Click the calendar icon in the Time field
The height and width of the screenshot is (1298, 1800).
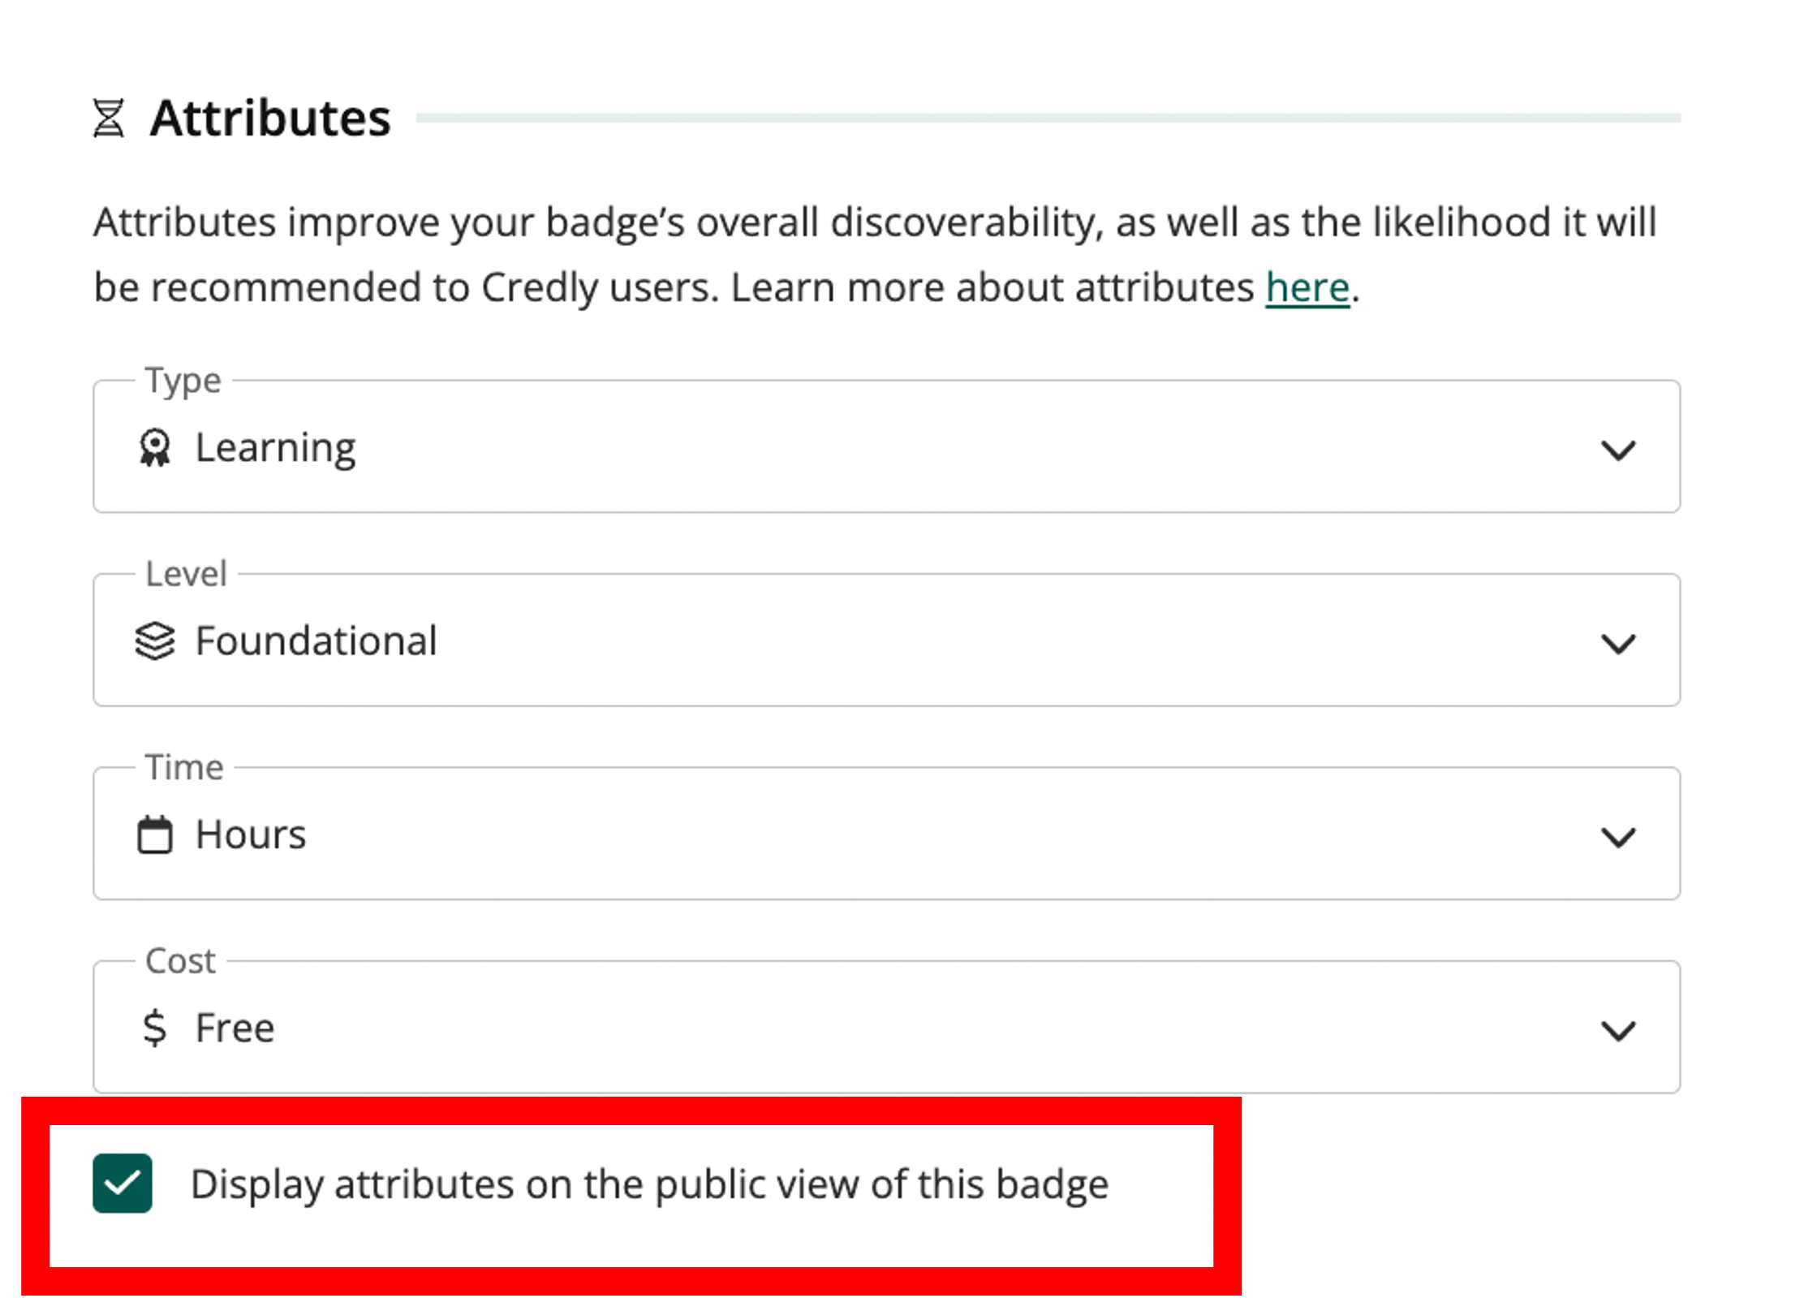coord(156,834)
